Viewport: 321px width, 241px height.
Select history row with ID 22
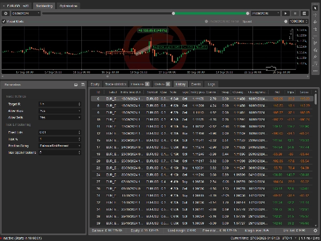click(202, 168)
